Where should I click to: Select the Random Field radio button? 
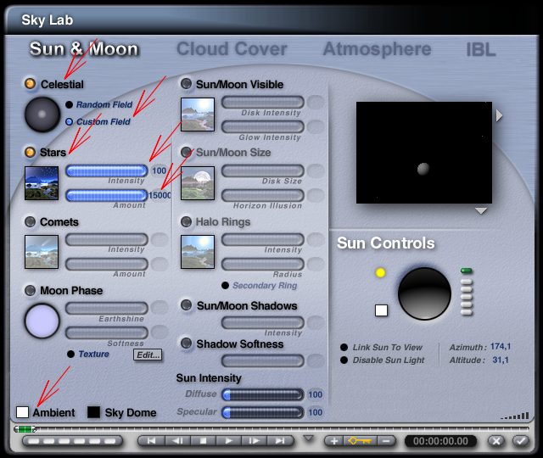[x=69, y=104]
